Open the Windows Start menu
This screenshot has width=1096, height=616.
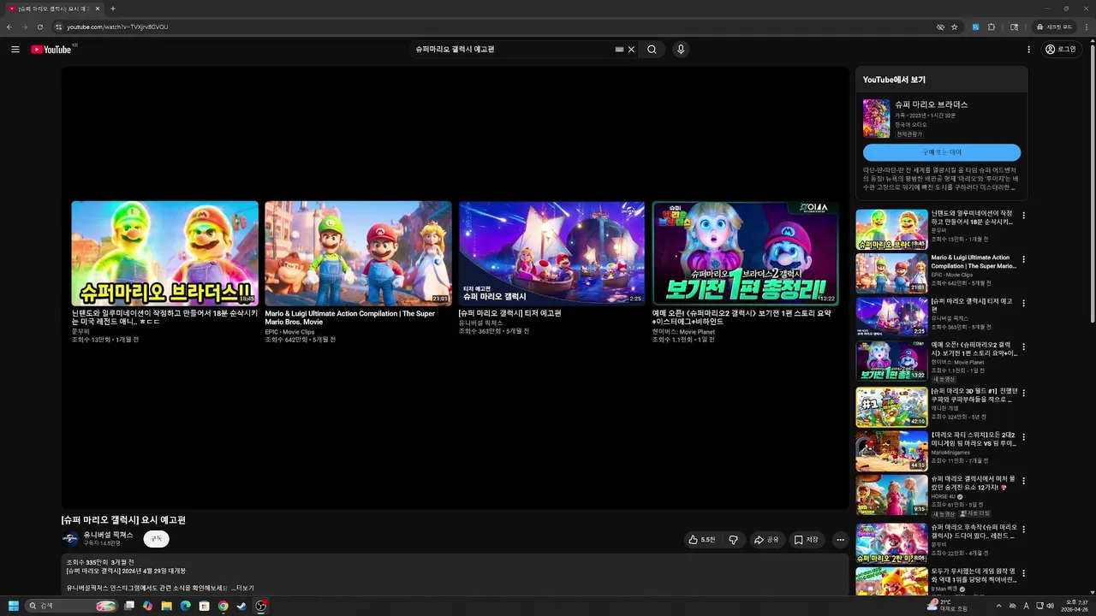(14, 606)
